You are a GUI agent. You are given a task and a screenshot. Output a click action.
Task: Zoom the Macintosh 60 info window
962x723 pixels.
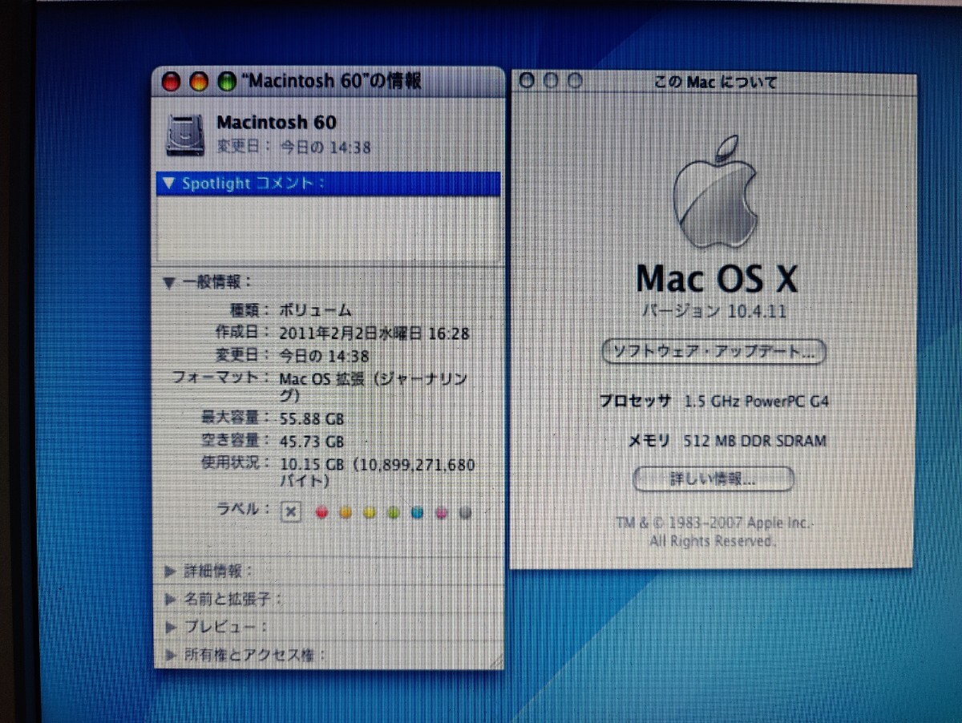(x=226, y=81)
